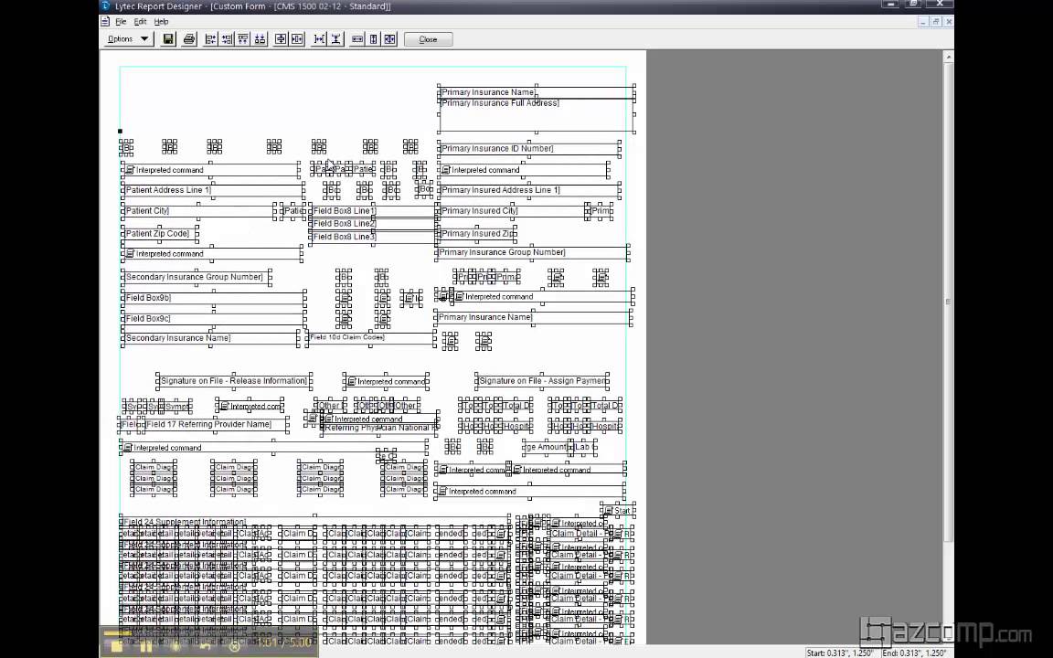Click the Save icon in toolbar
Screen dimensions: 1053x658
point(168,39)
